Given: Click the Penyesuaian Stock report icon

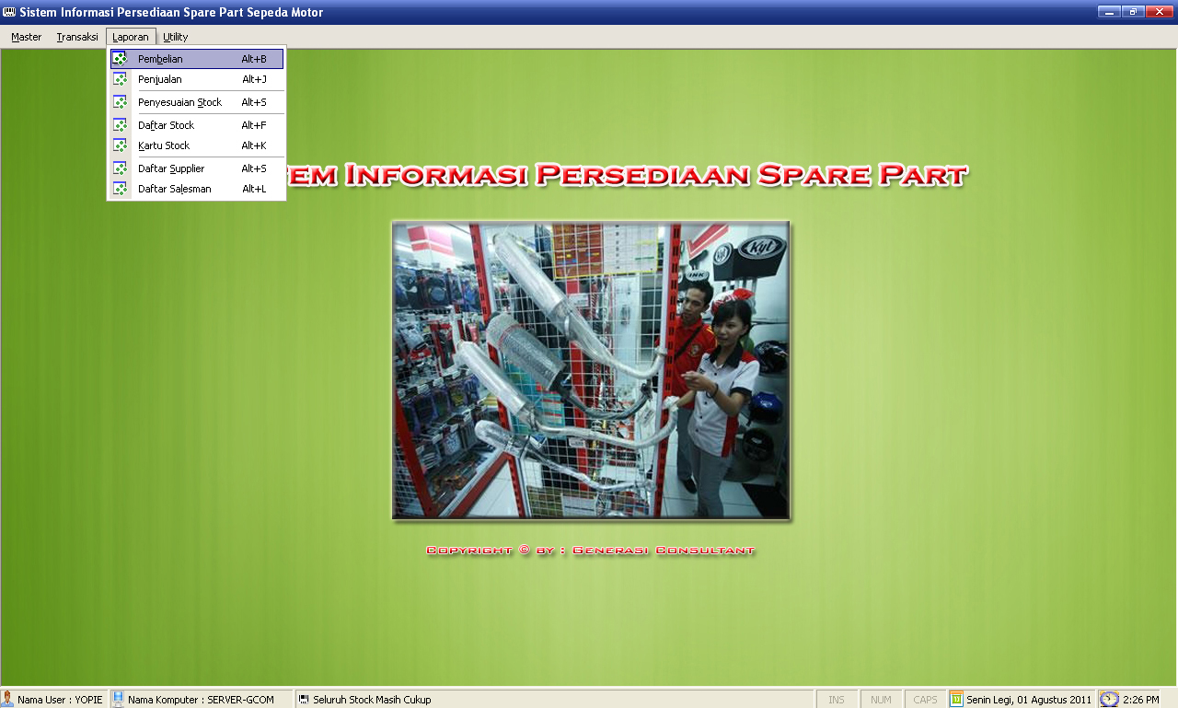Looking at the screenshot, I should (120, 102).
